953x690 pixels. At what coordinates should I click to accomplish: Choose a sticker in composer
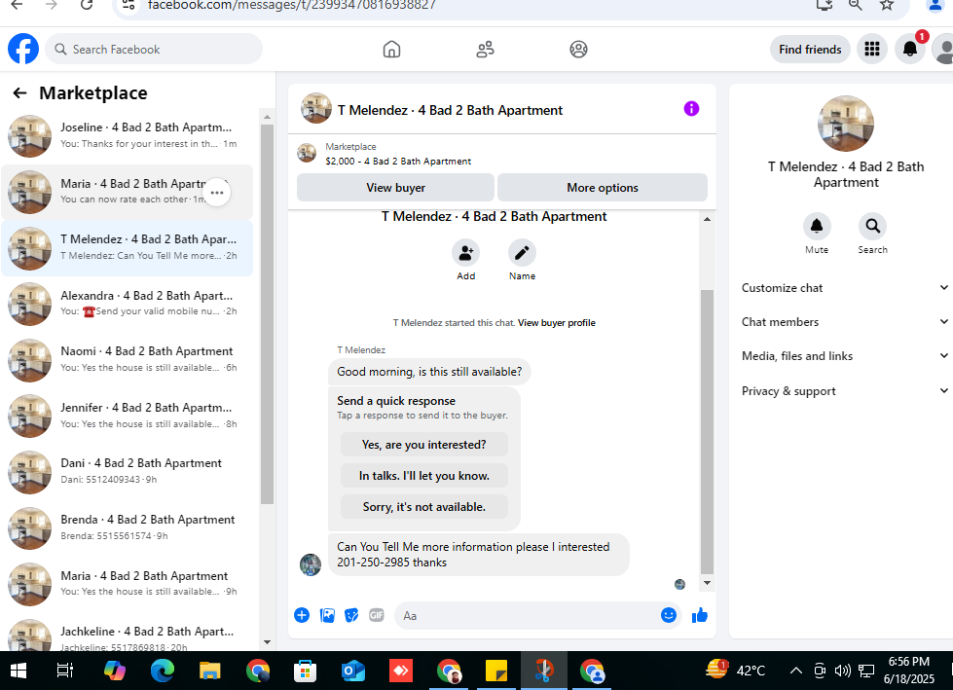pos(351,615)
